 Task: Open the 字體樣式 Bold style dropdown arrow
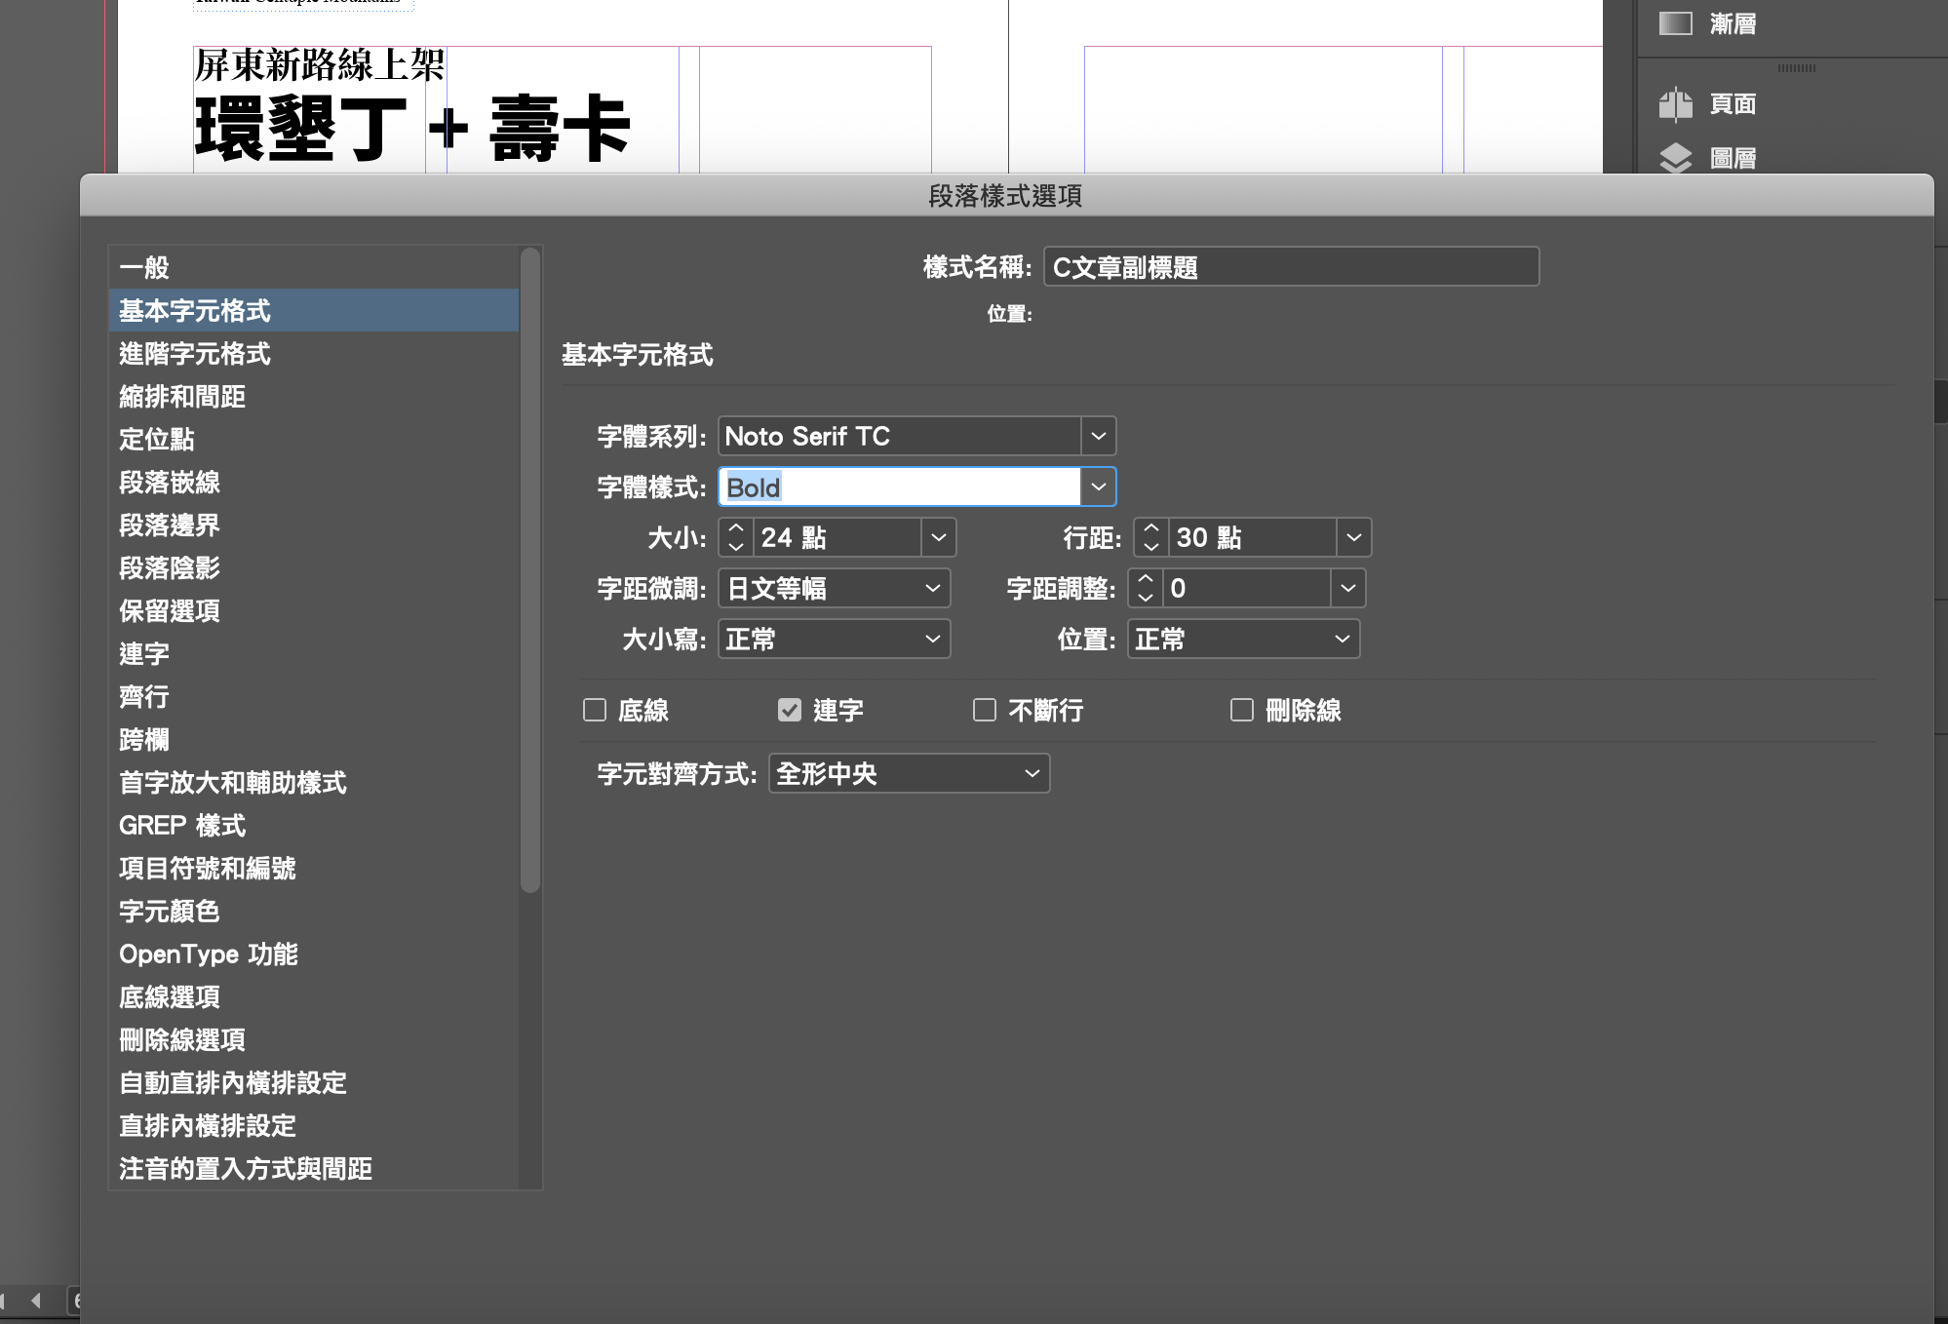(1098, 487)
